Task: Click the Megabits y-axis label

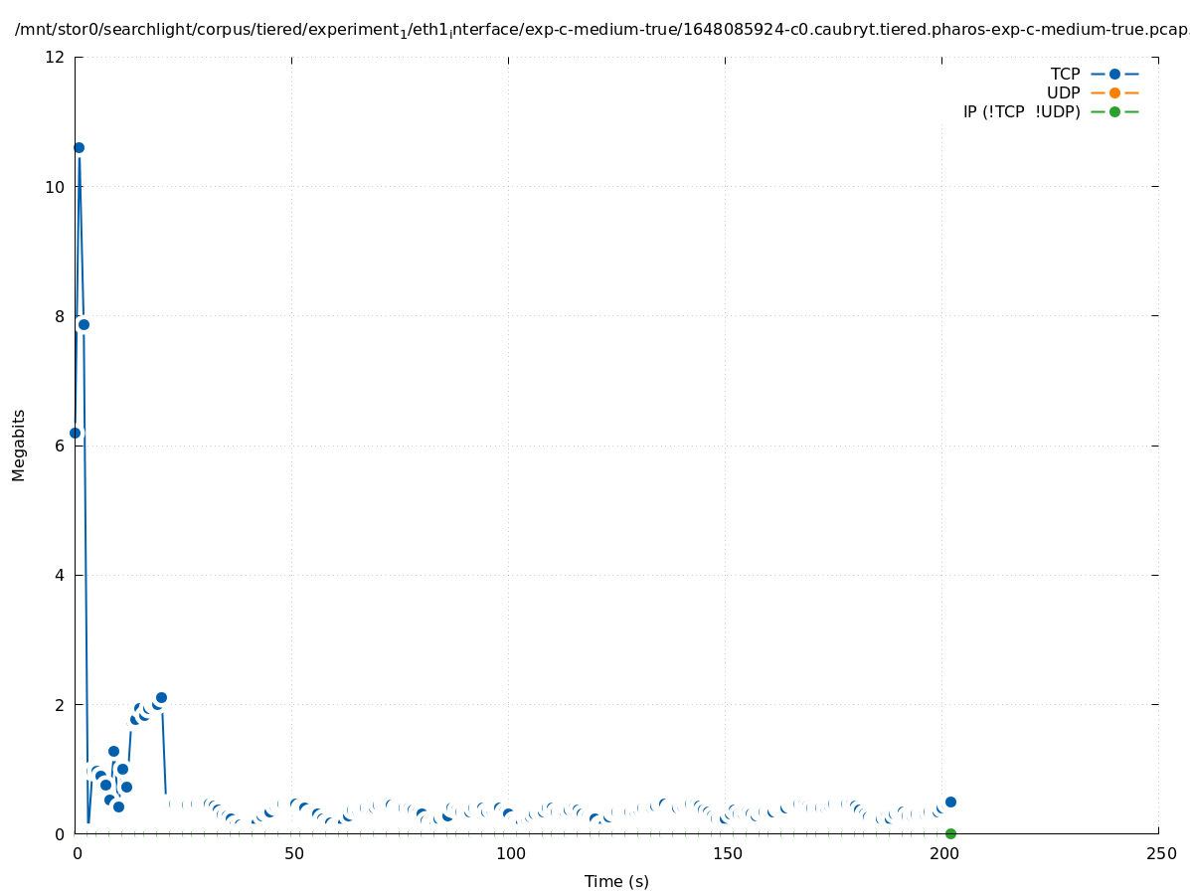Action: coord(19,445)
